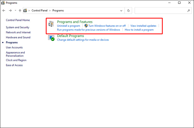Open Control Panel Home
The width and height of the screenshot is (194, 128).
(18, 20)
